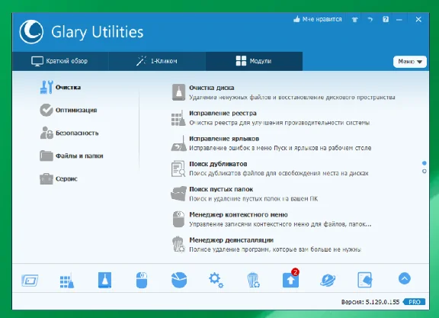439x318 pixels.
Task: Click the restore undo arrow icon
Action: tap(370, 19)
